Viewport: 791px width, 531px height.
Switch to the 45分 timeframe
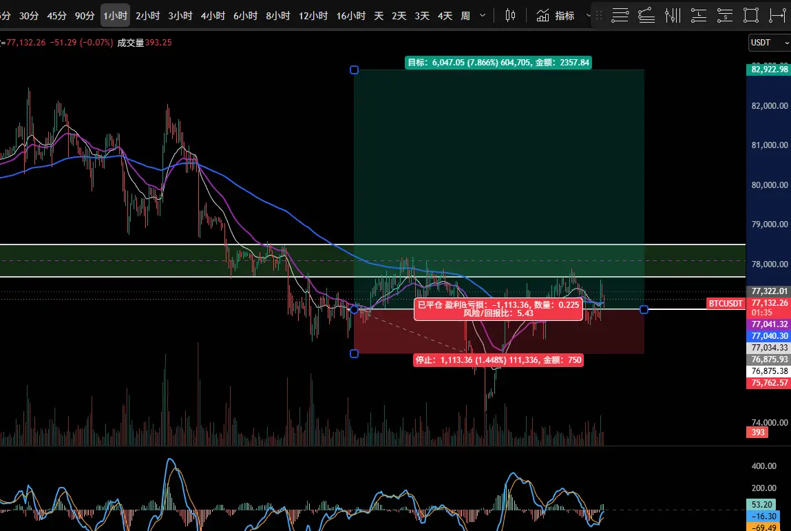pyautogui.click(x=56, y=16)
